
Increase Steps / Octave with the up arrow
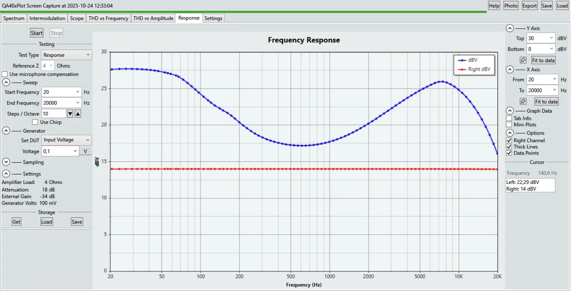tap(78, 113)
